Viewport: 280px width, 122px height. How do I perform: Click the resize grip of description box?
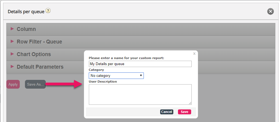pos(190,103)
